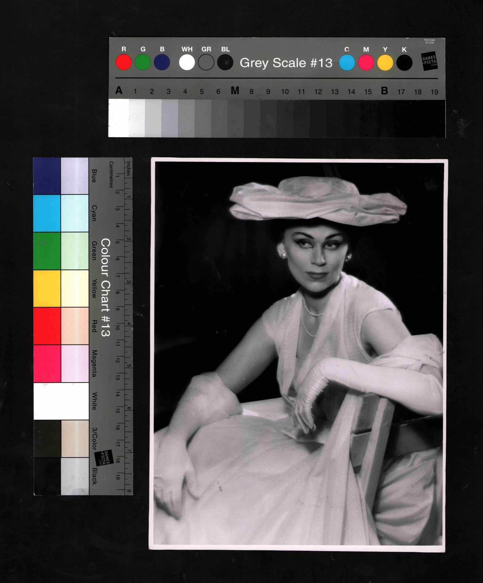Click the saturated red swatch on colour chart
The height and width of the screenshot is (583, 483).
(x=47, y=326)
